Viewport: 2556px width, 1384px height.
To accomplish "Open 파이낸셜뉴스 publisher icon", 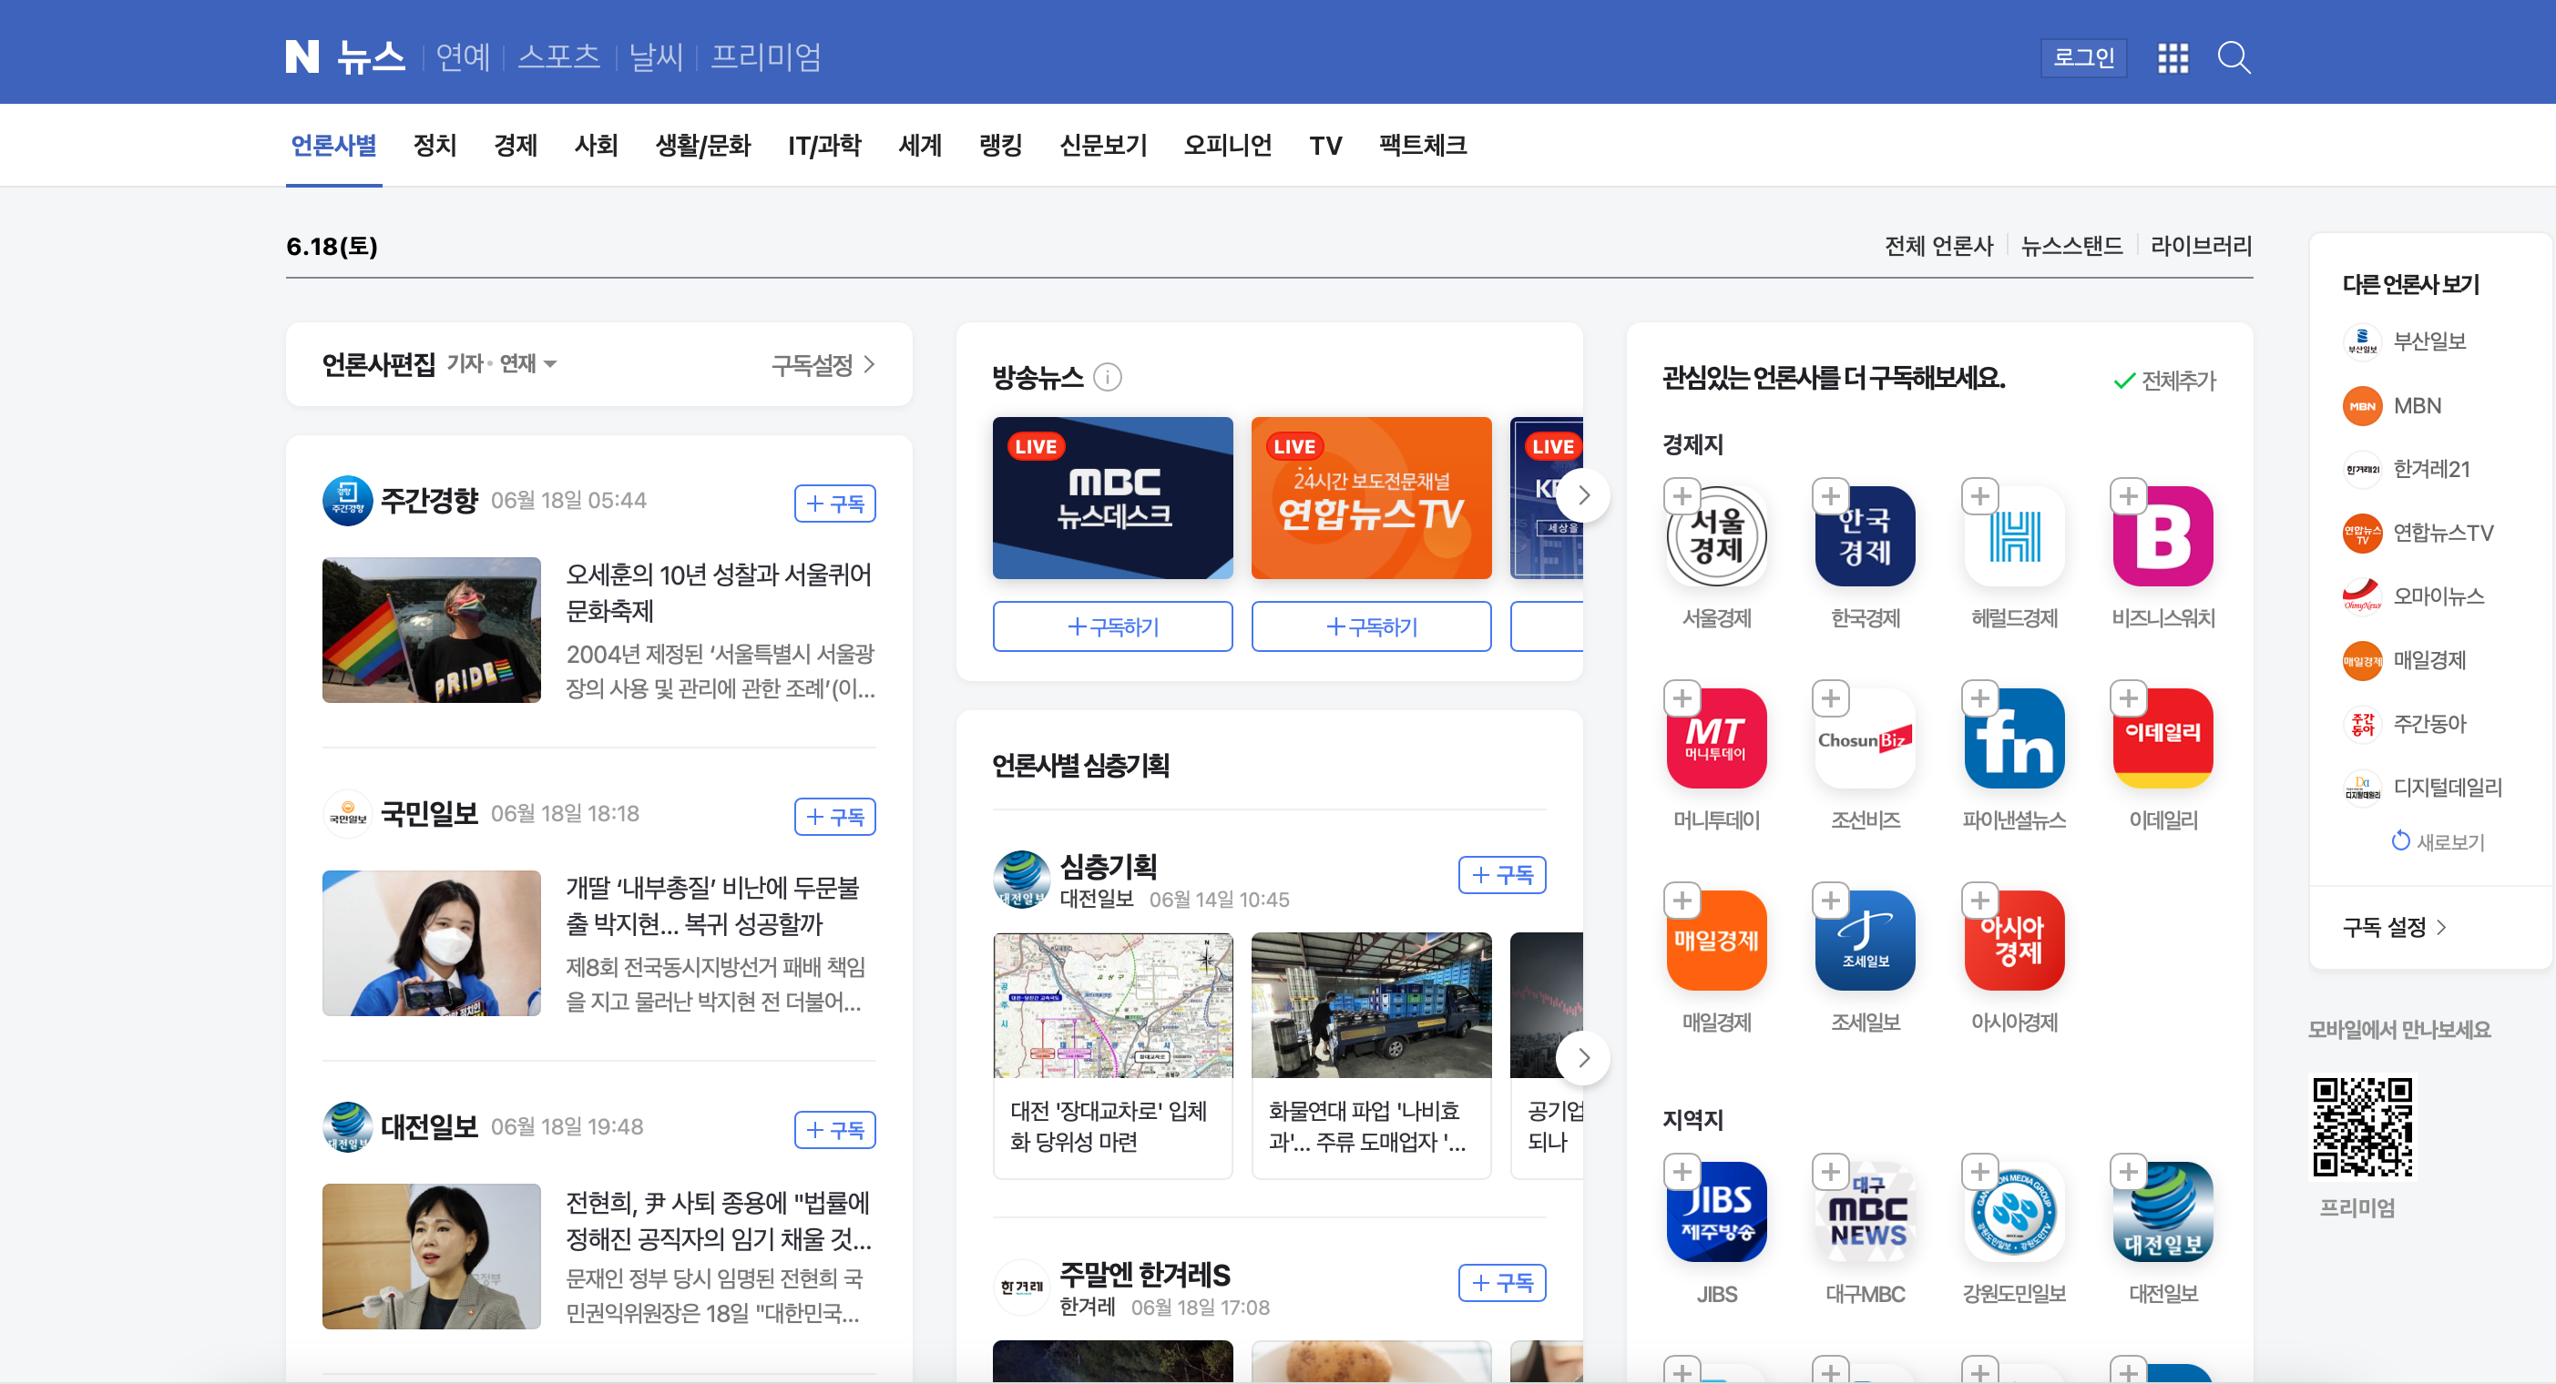I will tap(2014, 739).
